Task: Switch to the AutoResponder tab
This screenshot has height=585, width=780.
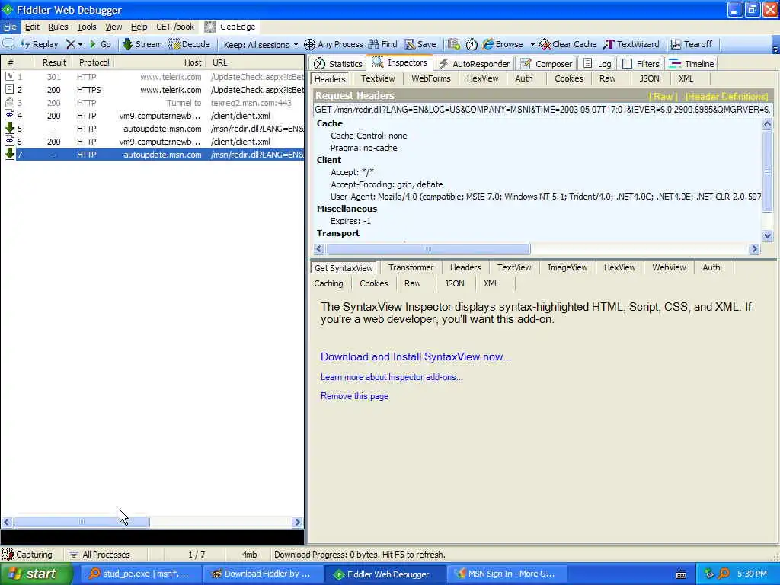Action: [475, 64]
